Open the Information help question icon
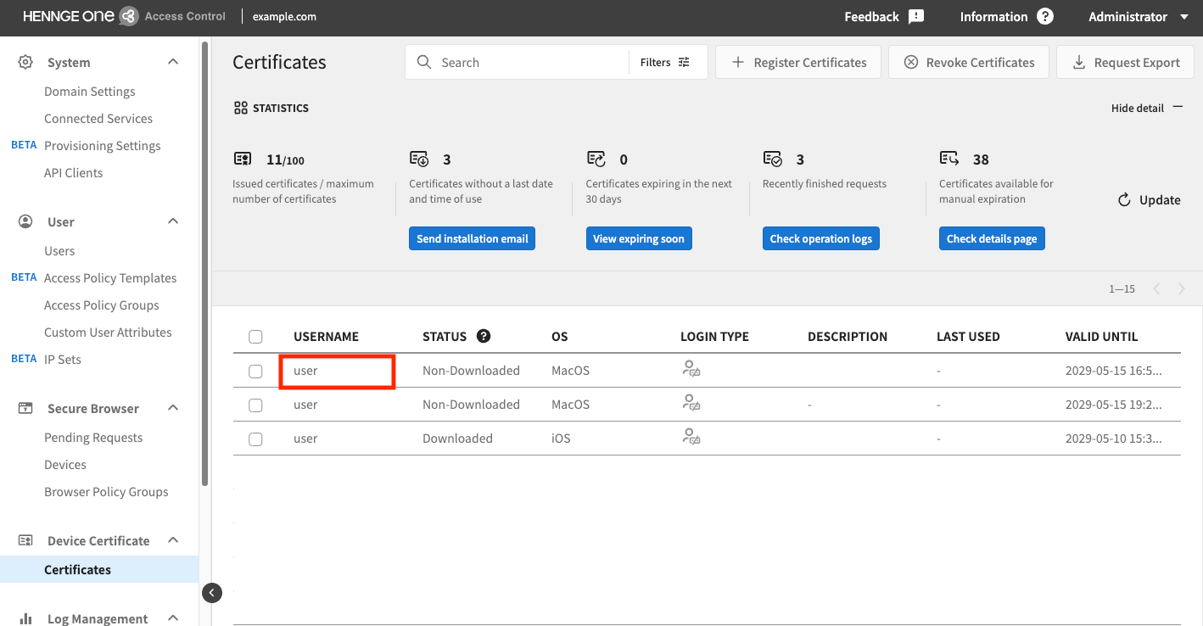The image size is (1203, 626). 1045,17
